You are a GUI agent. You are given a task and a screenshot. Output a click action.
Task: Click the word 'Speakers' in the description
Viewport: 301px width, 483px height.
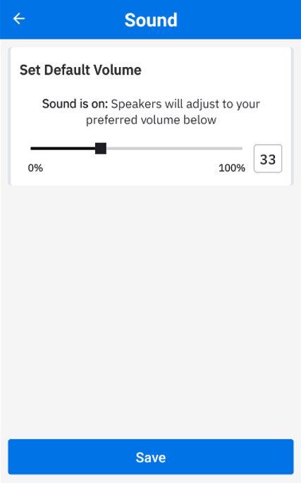coord(136,104)
